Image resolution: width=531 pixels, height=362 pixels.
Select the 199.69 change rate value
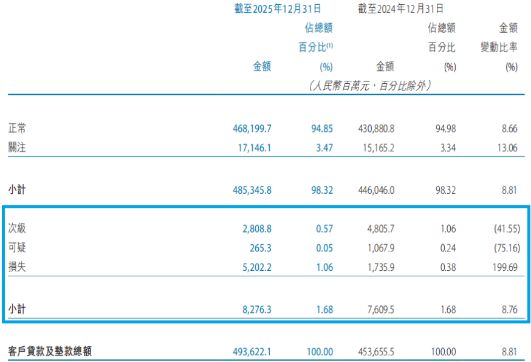pyautogui.click(x=505, y=267)
